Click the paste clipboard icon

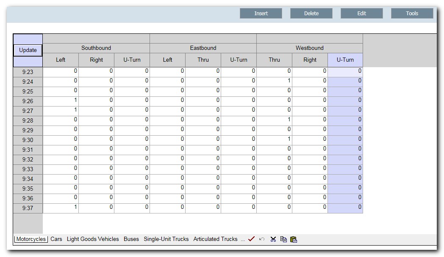(293, 239)
